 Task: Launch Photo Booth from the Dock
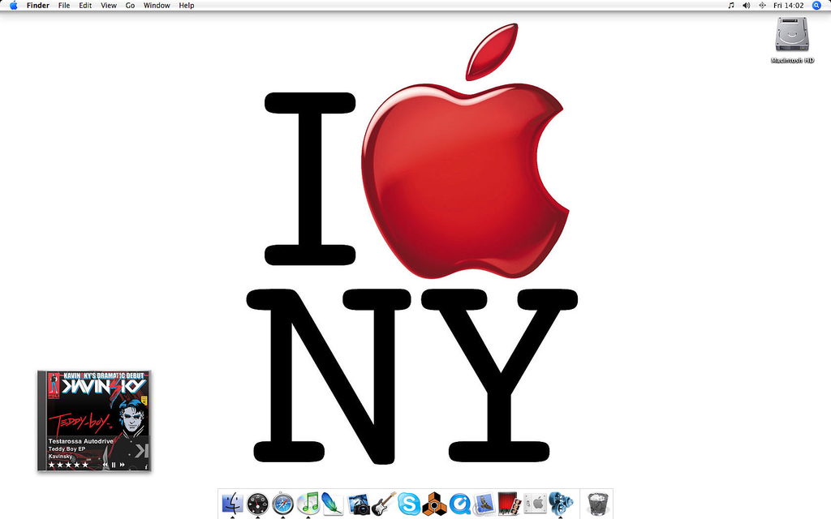pos(510,504)
